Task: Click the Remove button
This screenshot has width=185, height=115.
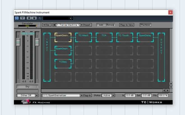Action: (110, 25)
